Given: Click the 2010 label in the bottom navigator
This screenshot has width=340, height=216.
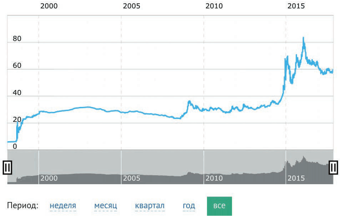Looking at the screenshot, I should point(214,178).
